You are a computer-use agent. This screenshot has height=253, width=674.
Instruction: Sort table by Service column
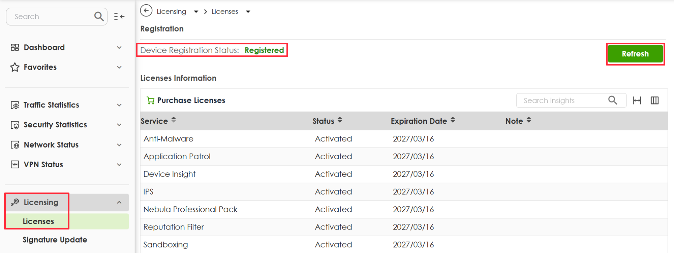coord(174,120)
